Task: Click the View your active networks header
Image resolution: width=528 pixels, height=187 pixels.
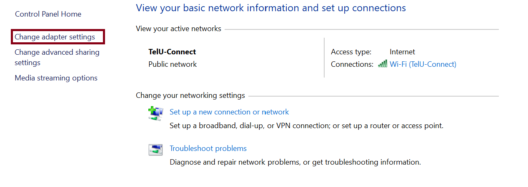Action: (x=178, y=29)
